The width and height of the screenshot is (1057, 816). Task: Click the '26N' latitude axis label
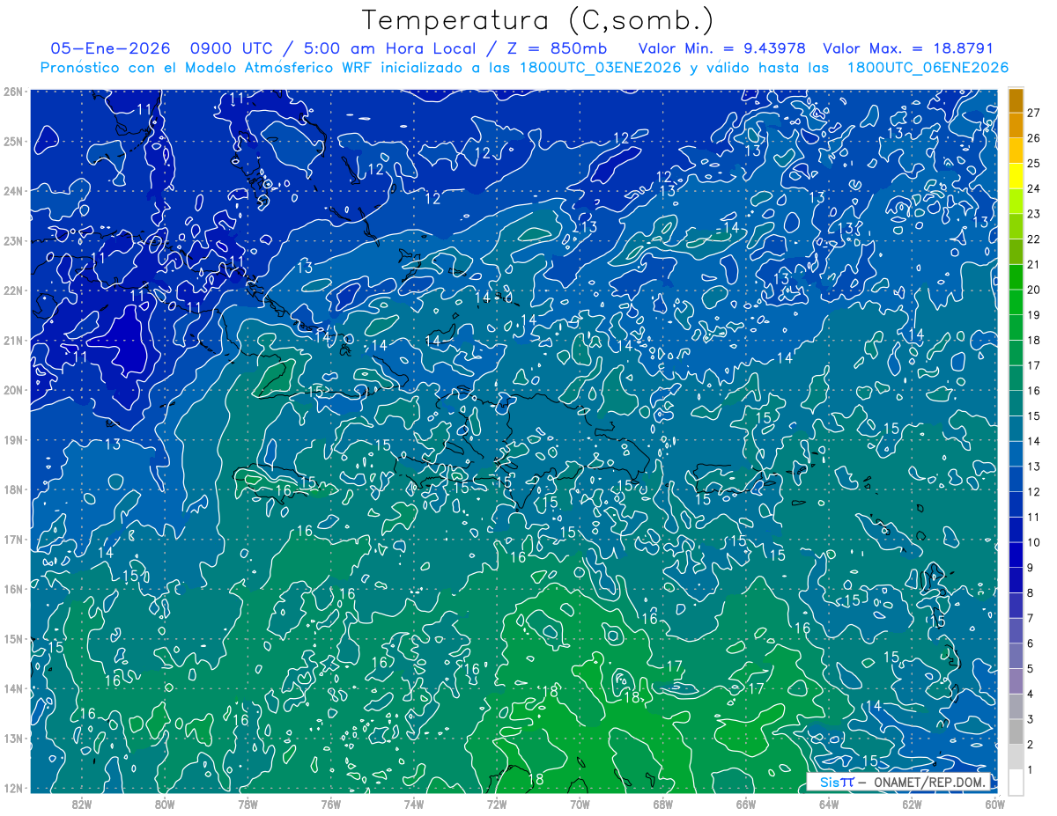pos(13,92)
